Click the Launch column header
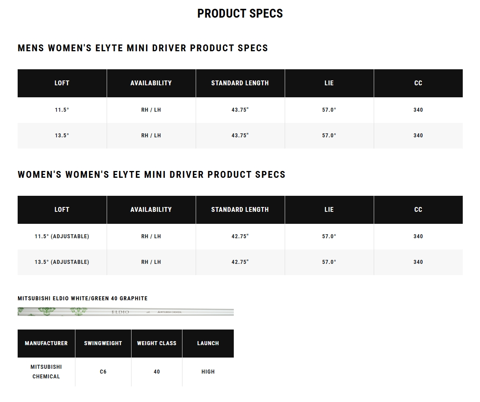This screenshot has height=402, width=480. [x=208, y=344]
